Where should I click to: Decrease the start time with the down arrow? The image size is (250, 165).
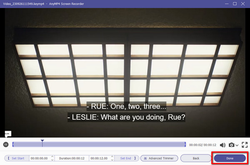click(x=52, y=160)
